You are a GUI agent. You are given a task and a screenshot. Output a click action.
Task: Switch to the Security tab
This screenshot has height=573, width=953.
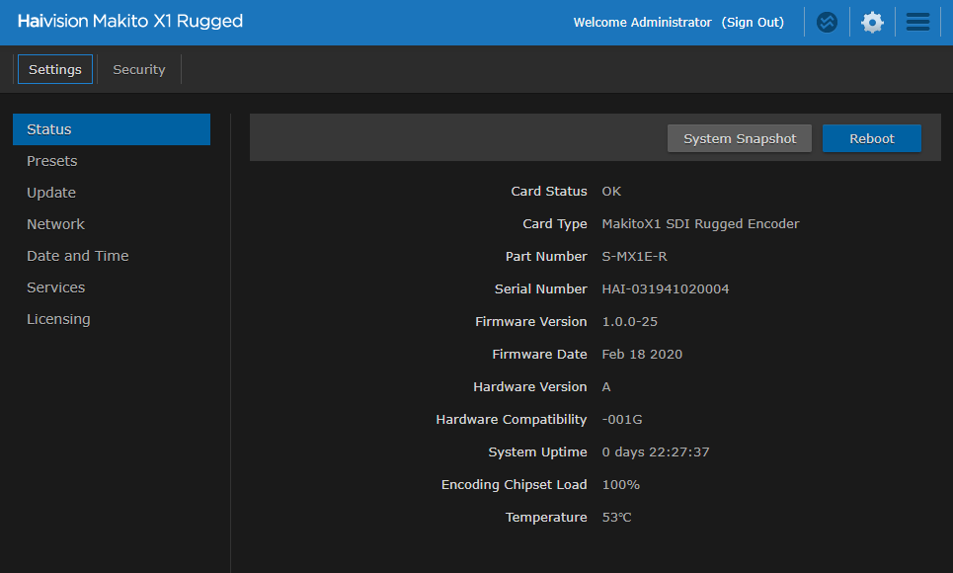[x=138, y=68]
